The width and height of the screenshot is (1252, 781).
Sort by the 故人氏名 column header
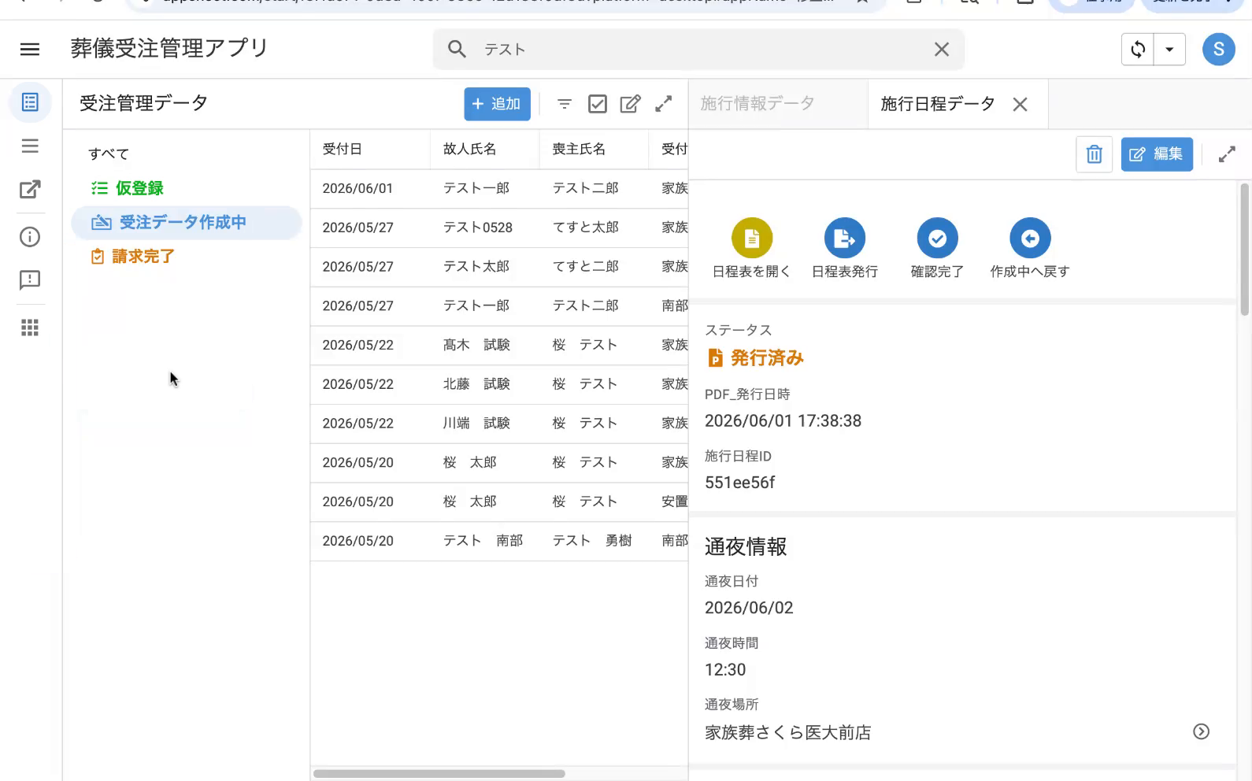coord(469,149)
